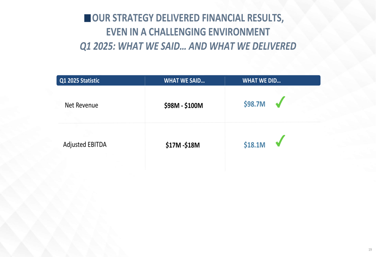Select the 'OUR STRATEGY DELIVERED FINANCIAL RESULTS' title line
The width and height of the screenshot is (376, 257).
pos(188,18)
